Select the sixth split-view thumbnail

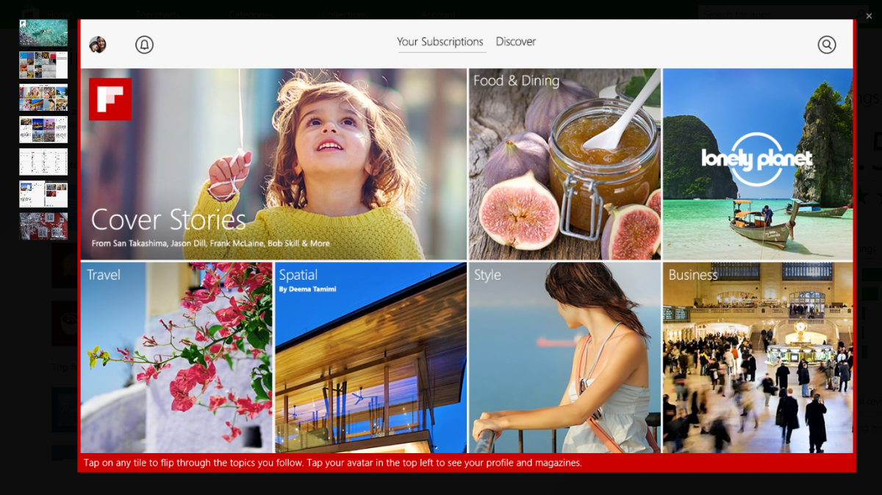(x=43, y=194)
